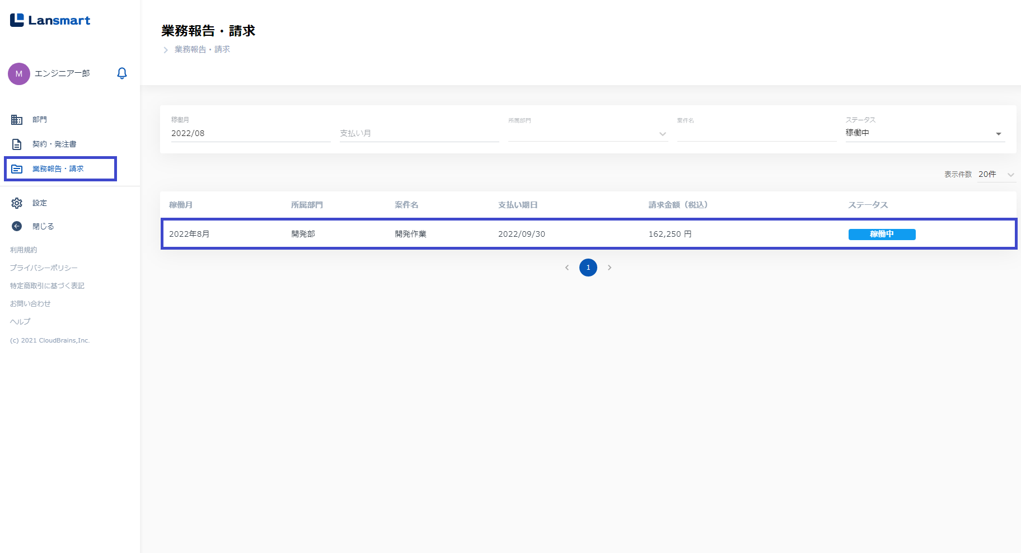
Task: Go to previous page arrow
Action: pos(567,268)
